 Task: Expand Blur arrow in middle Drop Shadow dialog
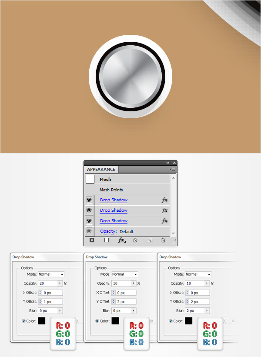[x=134, y=311]
